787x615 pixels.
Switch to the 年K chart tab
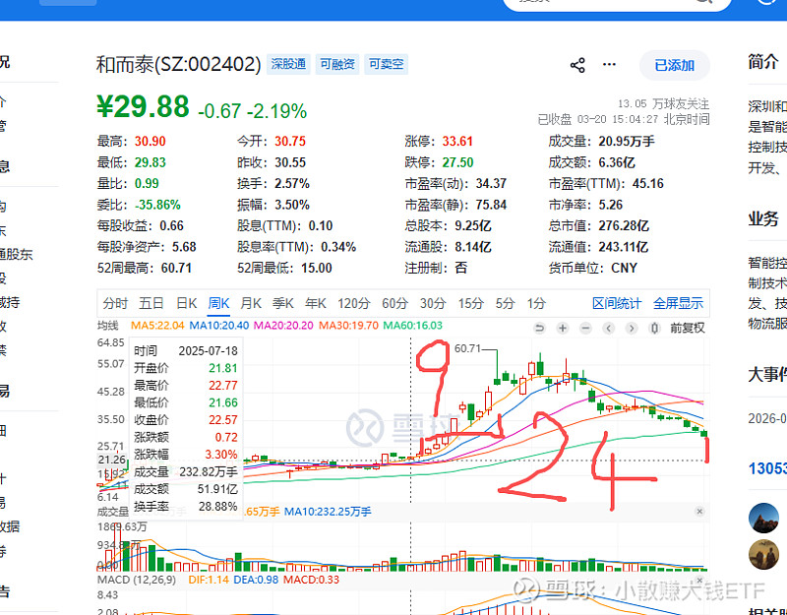point(315,303)
